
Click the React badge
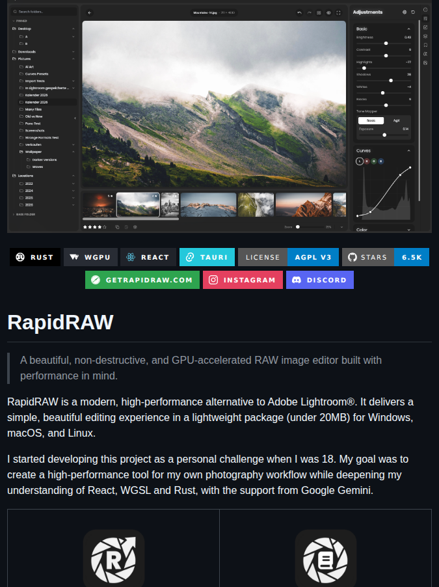tap(148, 257)
